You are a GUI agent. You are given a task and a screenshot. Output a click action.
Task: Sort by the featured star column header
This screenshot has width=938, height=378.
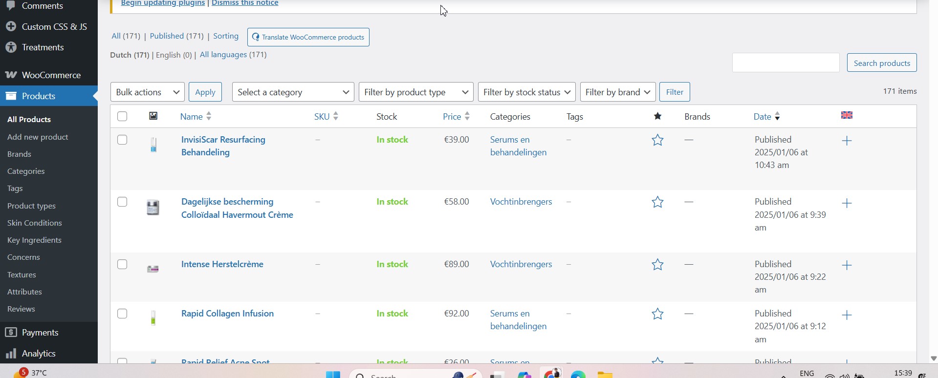(x=658, y=116)
